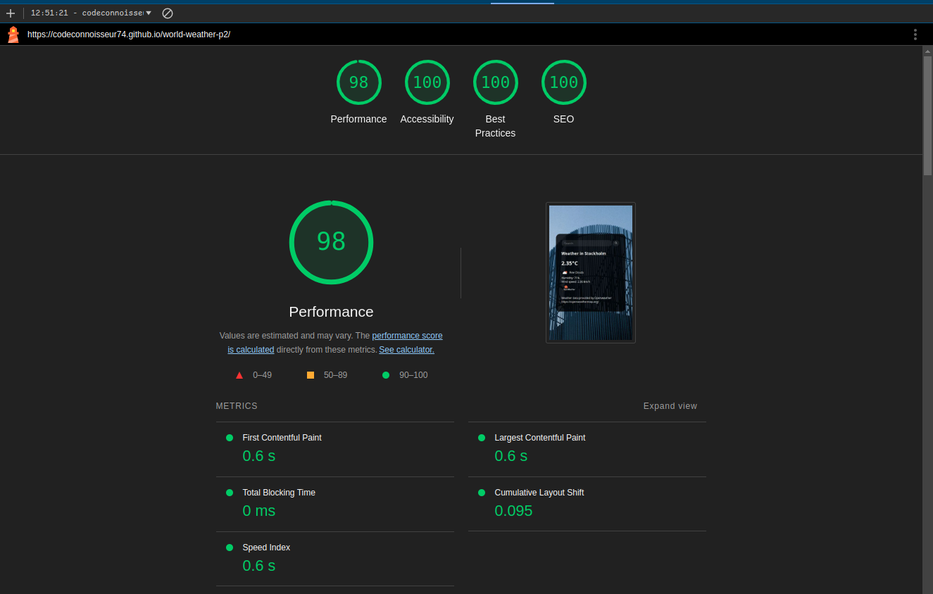Image resolution: width=933 pixels, height=594 pixels.
Task: Click the green dot beside First Contentful Paint
Action: pos(230,438)
